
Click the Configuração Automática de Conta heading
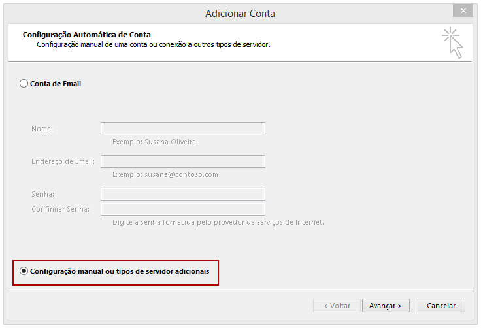coord(86,35)
